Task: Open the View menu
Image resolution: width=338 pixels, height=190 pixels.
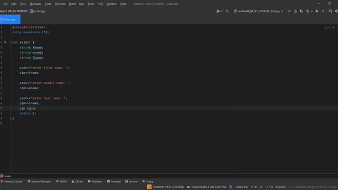Action: pyautogui.click(x=23, y=4)
